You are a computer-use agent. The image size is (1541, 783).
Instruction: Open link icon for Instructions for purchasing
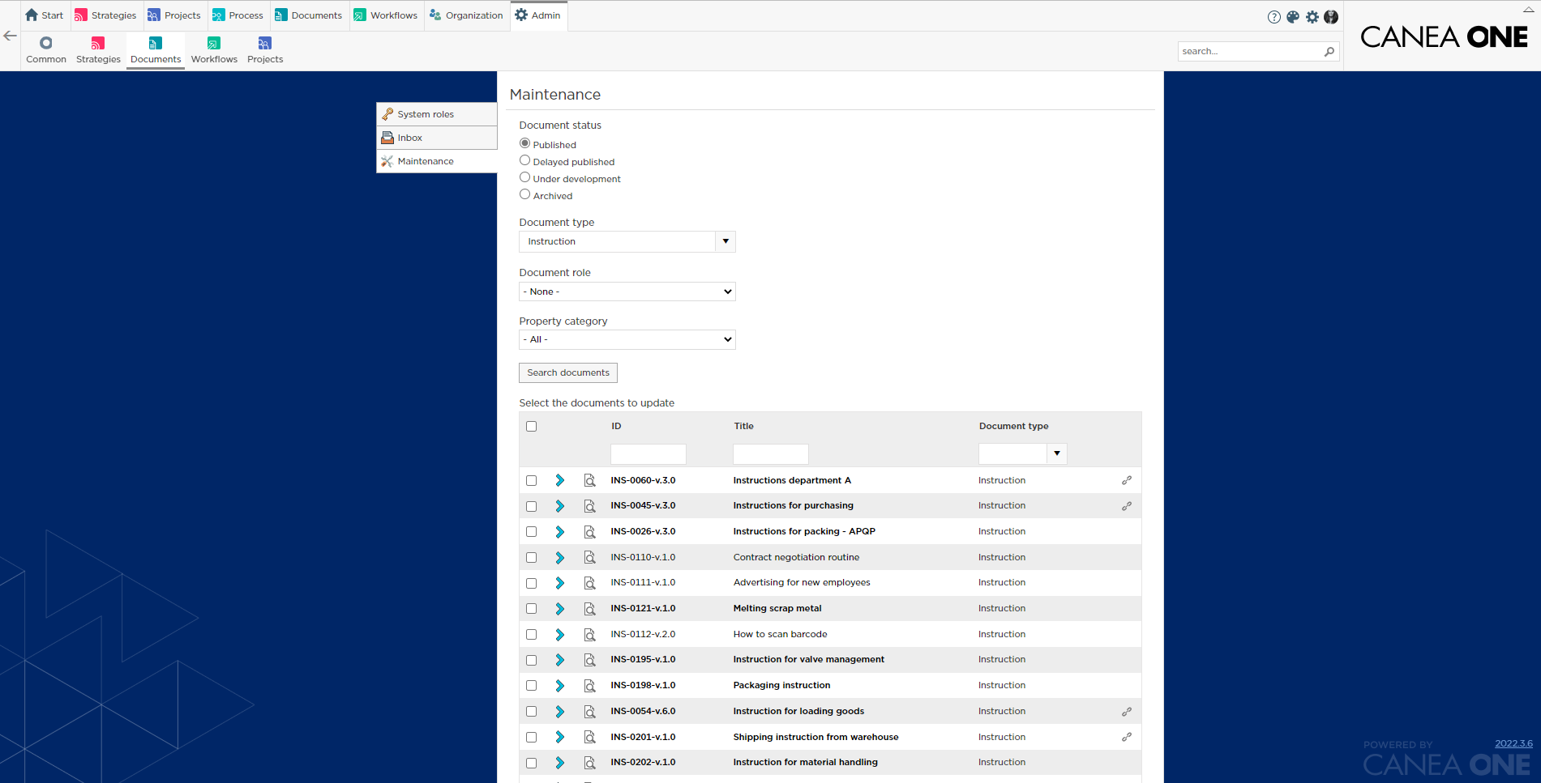point(1126,506)
